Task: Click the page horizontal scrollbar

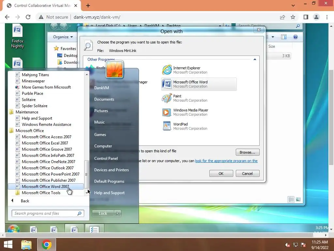Action: coord(159,235)
